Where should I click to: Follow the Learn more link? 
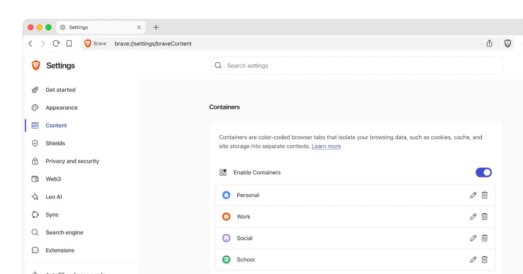[326, 146]
